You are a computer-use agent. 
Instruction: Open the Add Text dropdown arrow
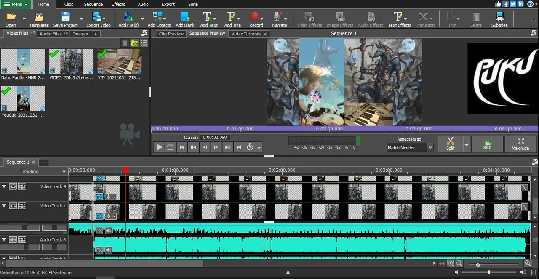click(215, 19)
